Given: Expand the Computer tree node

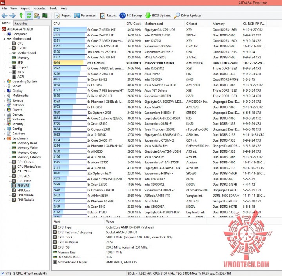Looking at the screenshot, I should (x=4, y=34).
